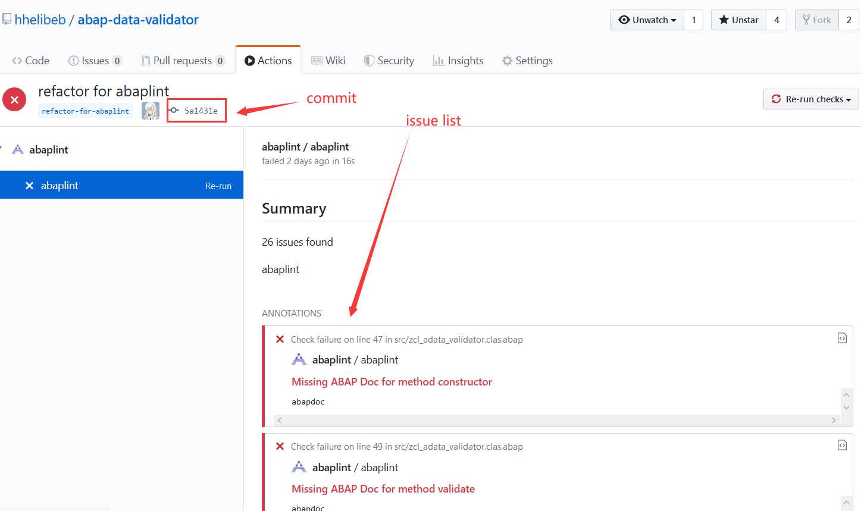Screen dimensions: 861x511
Task: Click the ANNOTATIONS section label
Action: [292, 313]
